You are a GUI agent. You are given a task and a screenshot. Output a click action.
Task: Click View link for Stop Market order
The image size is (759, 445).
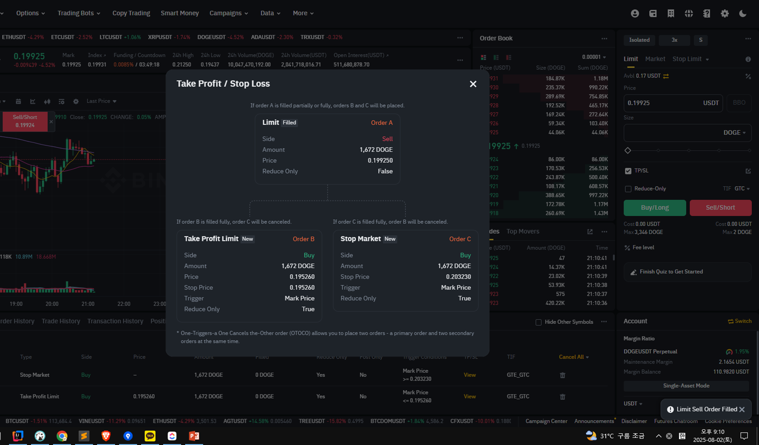pos(469,375)
